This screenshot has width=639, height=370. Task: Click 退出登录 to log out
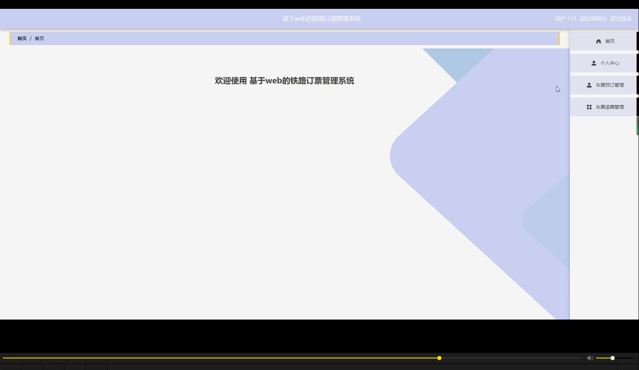tap(620, 18)
